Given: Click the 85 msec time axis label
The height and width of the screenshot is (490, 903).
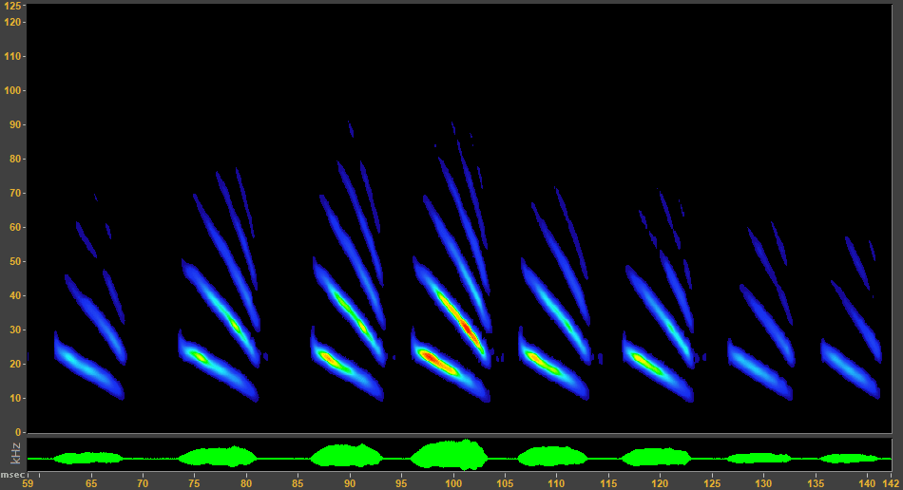Looking at the screenshot, I should click(x=298, y=483).
